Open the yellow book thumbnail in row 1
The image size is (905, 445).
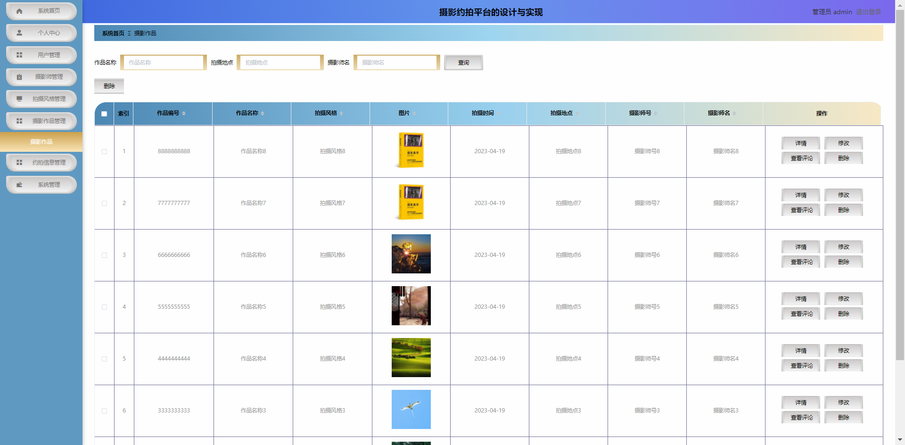411,150
